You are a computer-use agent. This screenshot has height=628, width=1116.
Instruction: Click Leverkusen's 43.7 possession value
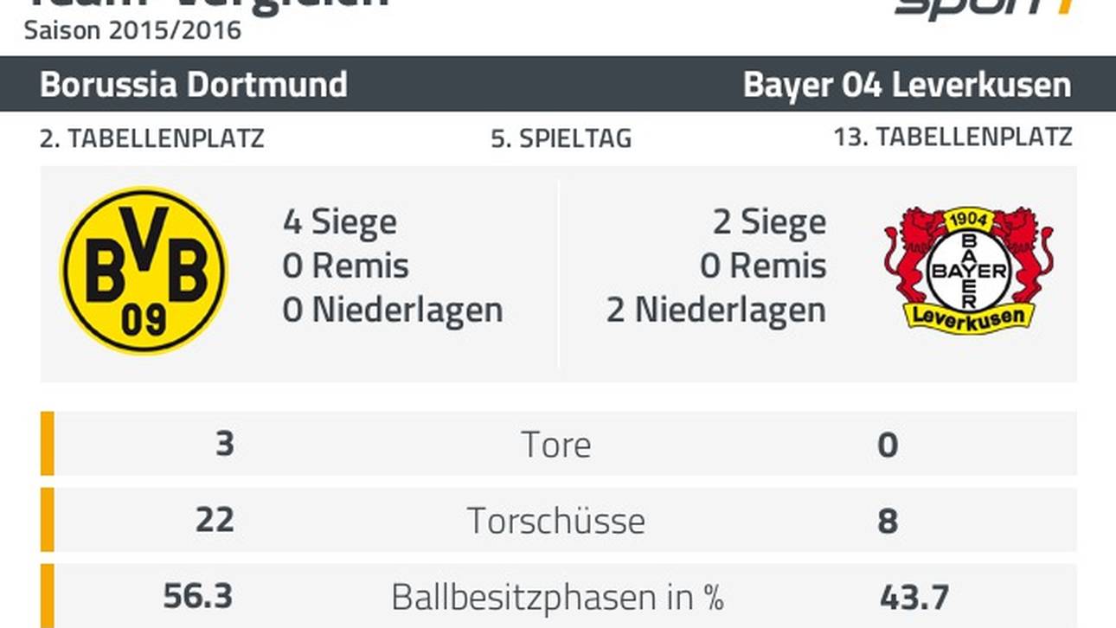(914, 597)
